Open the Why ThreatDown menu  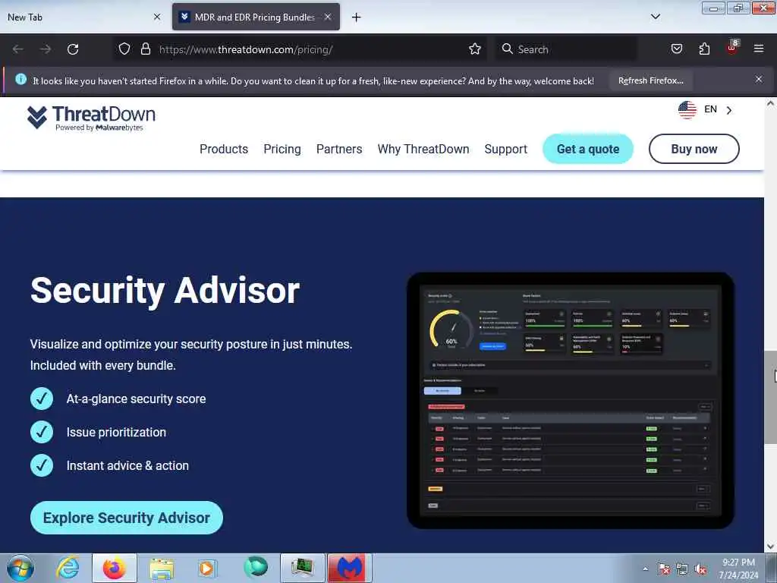tap(423, 150)
